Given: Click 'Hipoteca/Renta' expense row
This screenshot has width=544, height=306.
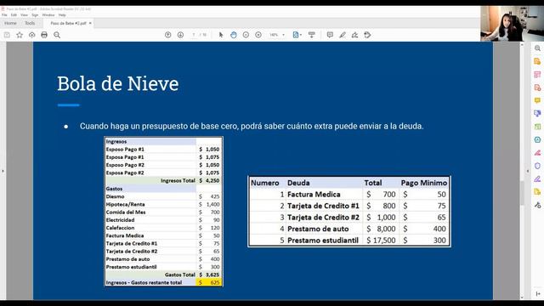Looking at the screenshot, I should point(163,204).
